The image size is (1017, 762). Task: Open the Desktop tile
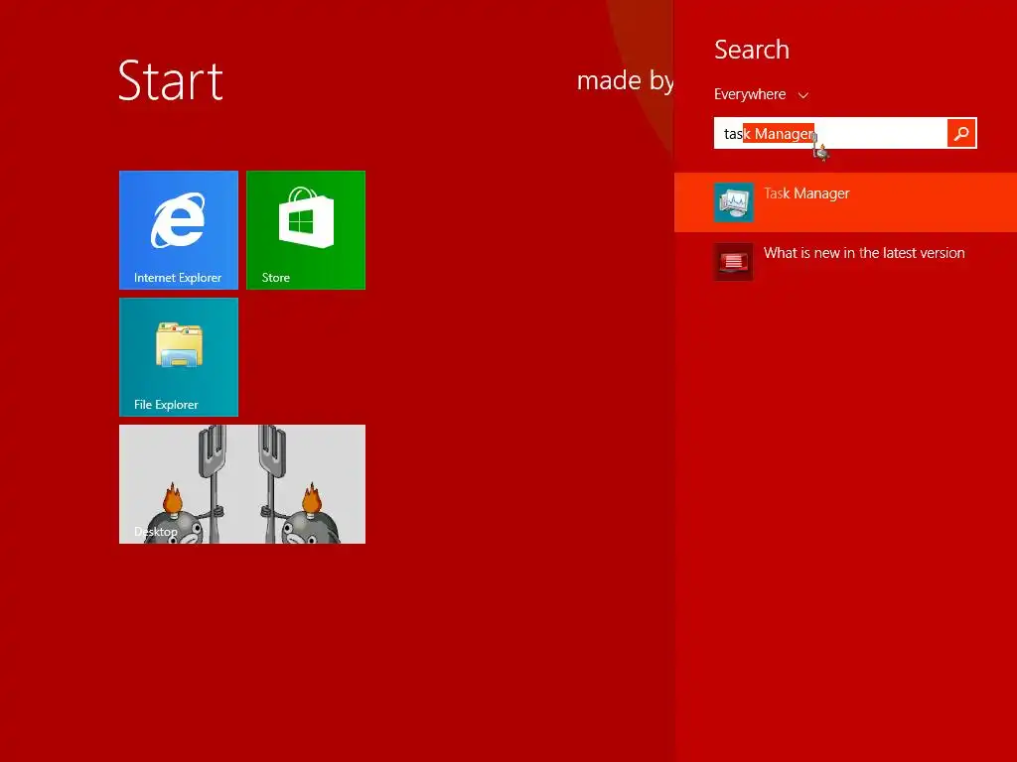(242, 484)
